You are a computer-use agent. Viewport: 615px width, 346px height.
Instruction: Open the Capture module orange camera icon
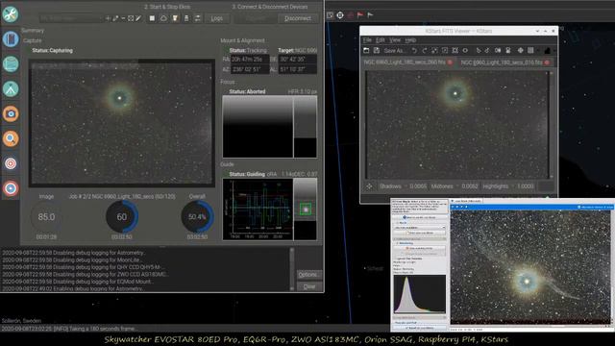(x=11, y=113)
